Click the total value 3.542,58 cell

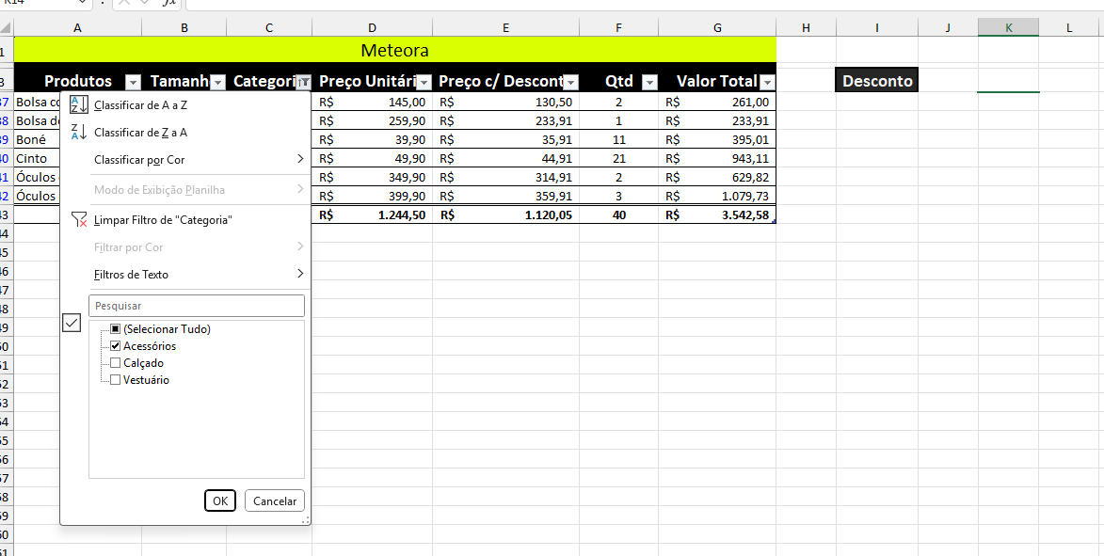coord(717,215)
